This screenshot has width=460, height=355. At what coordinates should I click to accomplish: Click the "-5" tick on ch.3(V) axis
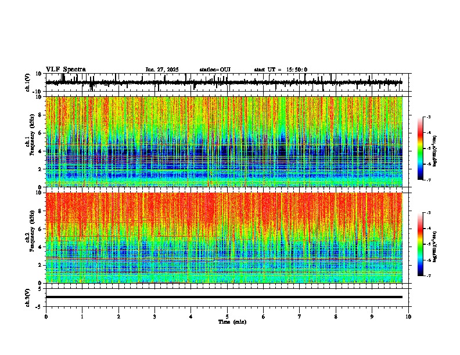point(39,307)
